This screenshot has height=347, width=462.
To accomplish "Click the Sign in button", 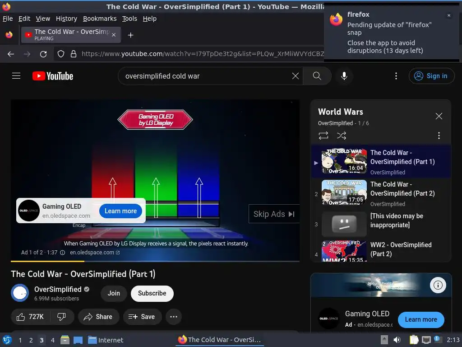I will (x=431, y=76).
